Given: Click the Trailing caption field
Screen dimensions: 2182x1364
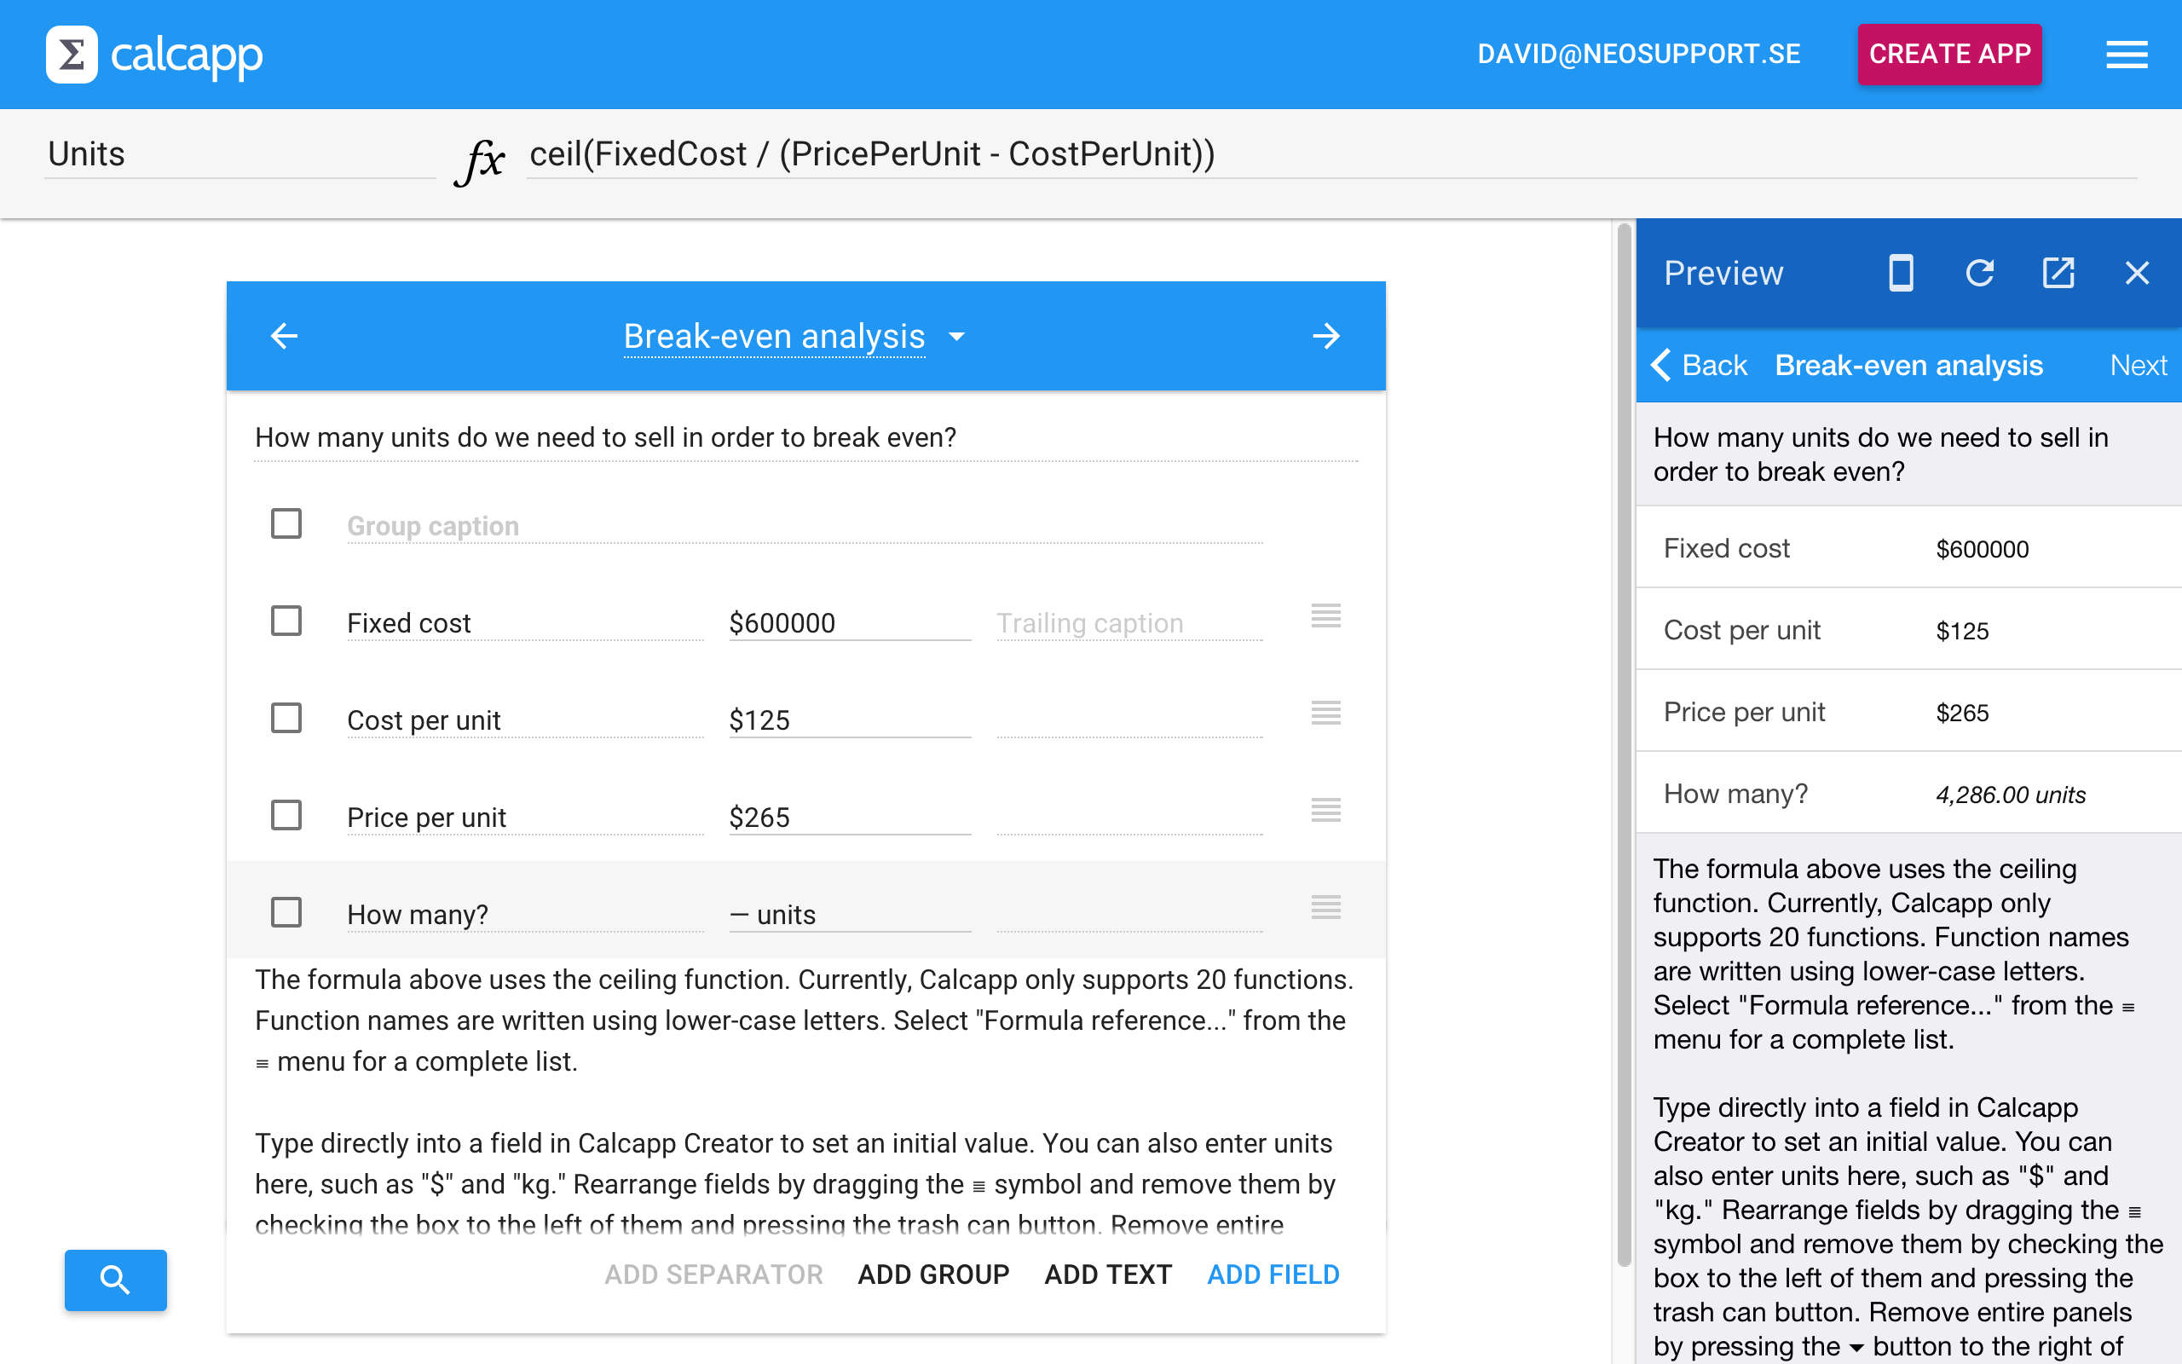Looking at the screenshot, I should tap(1129, 623).
